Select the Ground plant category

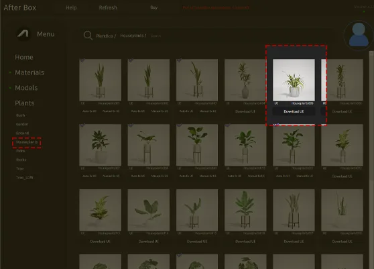click(22, 133)
